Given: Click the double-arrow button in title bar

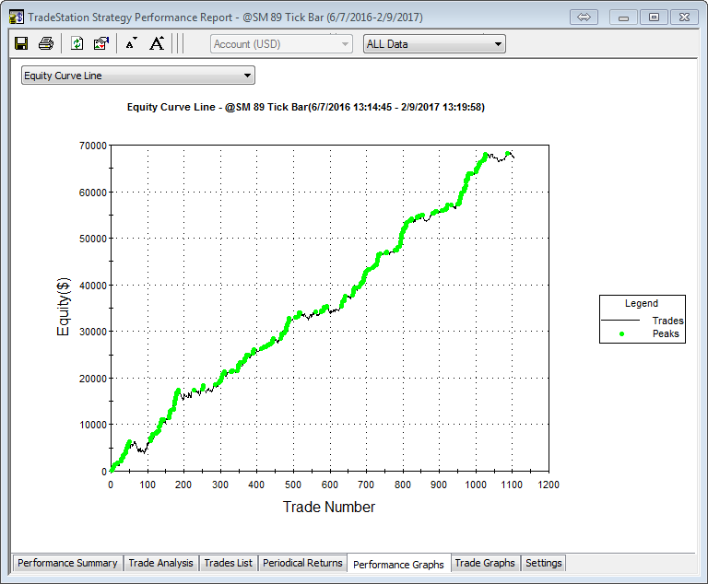Looking at the screenshot, I should [583, 17].
